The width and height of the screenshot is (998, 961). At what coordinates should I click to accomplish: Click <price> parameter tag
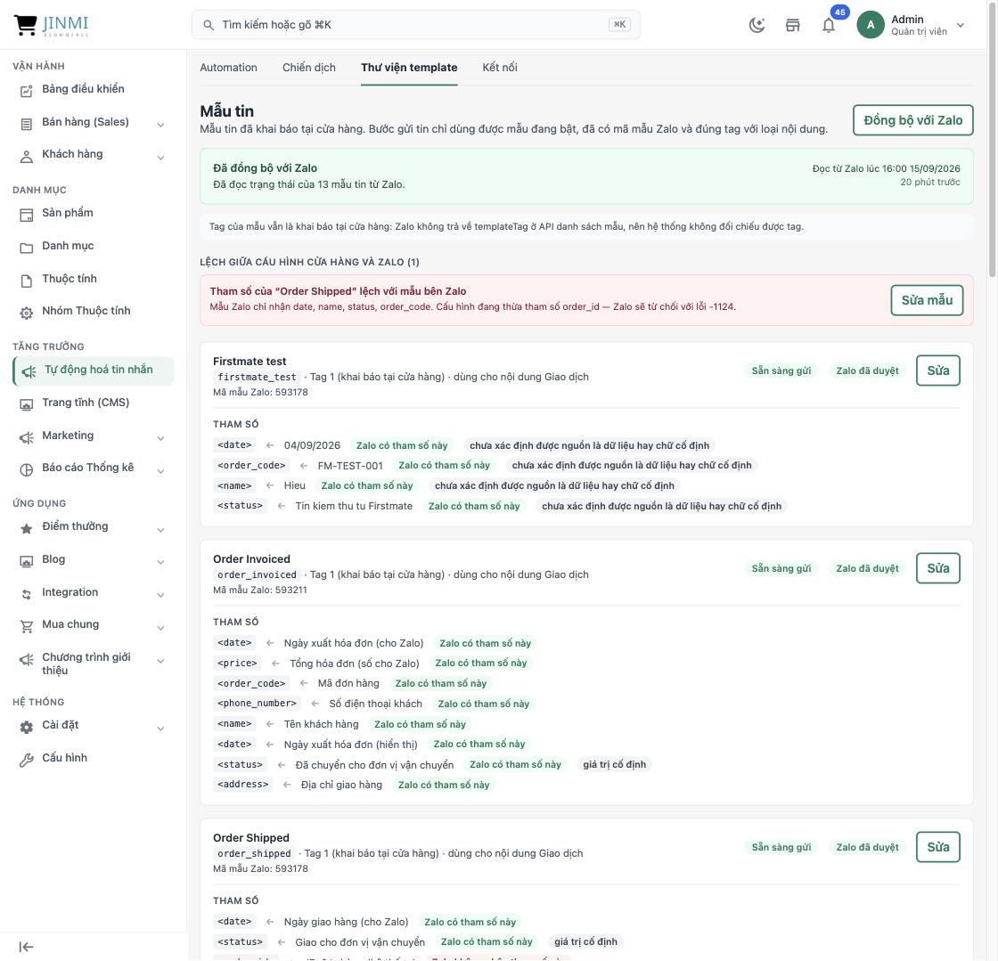(237, 664)
